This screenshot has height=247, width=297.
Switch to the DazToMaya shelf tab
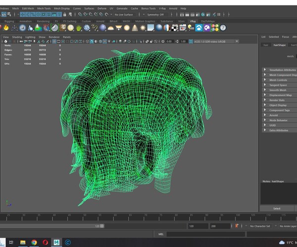208,21
